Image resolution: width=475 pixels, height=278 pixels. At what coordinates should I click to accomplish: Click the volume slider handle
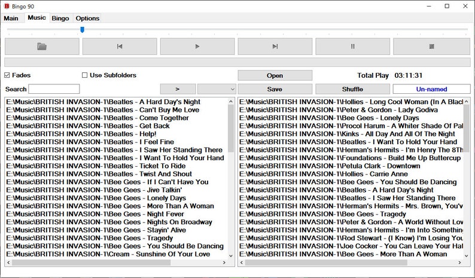pyautogui.click(x=82, y=30)
